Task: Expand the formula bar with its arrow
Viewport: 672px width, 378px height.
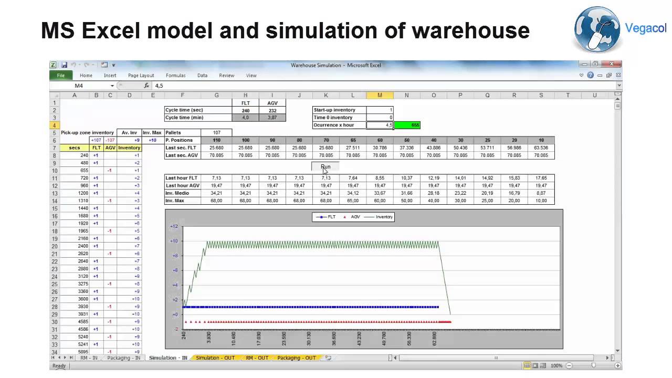Action: 618,86
